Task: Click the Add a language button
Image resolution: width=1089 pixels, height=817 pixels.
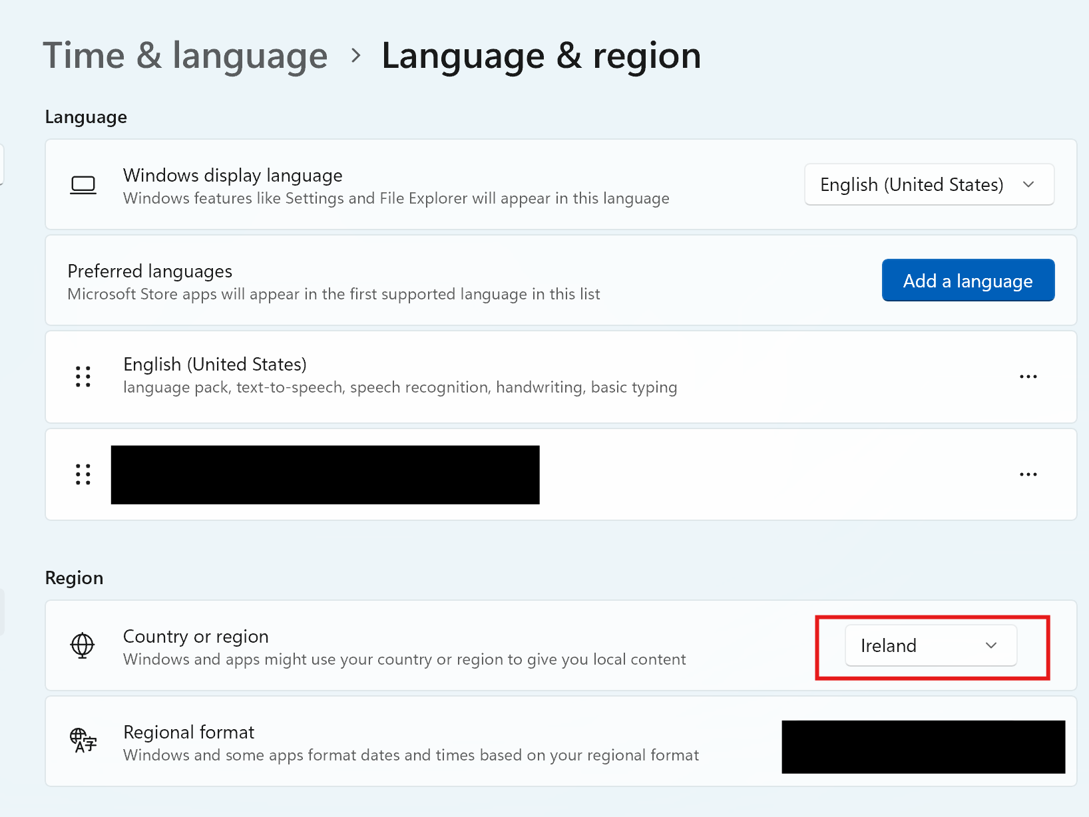Action: coord(967,281)
